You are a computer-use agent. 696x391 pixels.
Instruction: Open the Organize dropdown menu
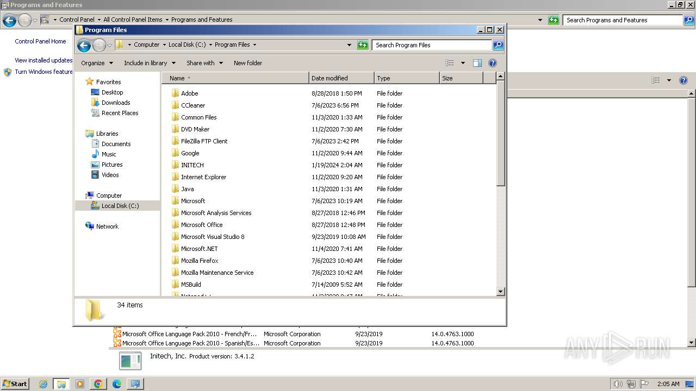97,63
